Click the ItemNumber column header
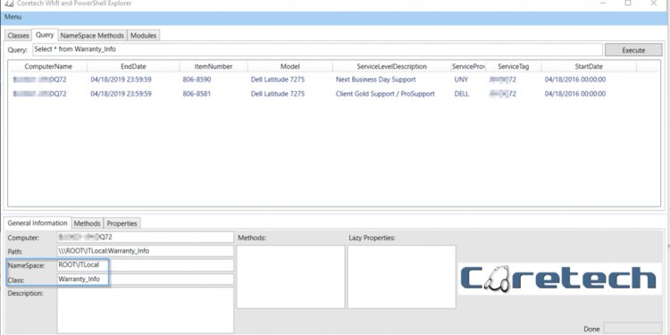The image size is (670, 335). coord(214,67)
